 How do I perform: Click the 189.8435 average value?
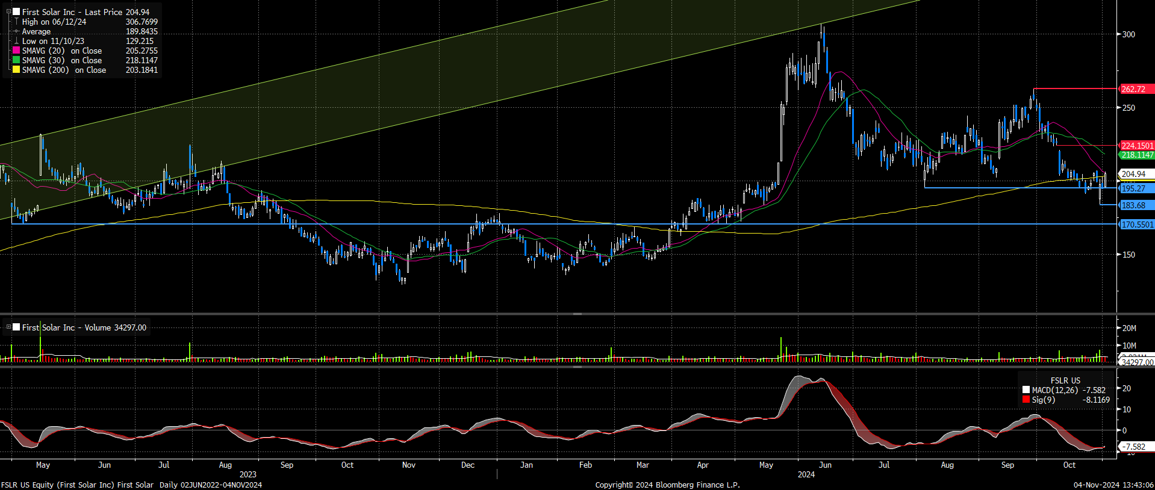142,31
